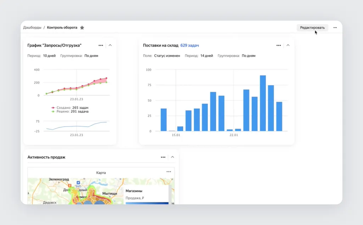Screen dimensions: 363x225
Task: Click the first blue bar before 15.01
Action: click(x=163, y=120)
